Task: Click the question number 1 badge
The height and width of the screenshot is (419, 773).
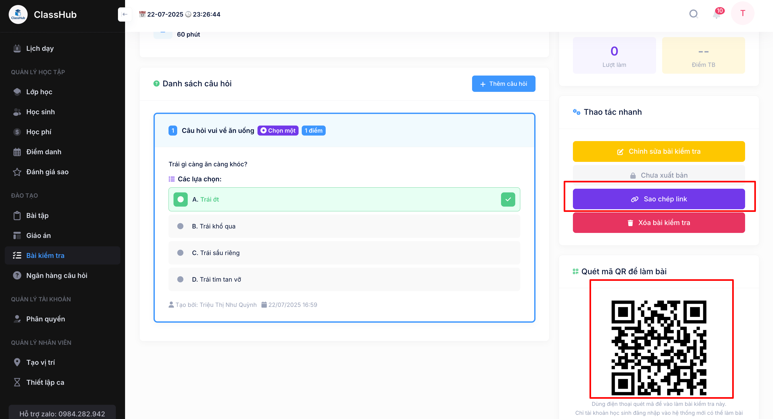Action: click(x=172, y=131)
